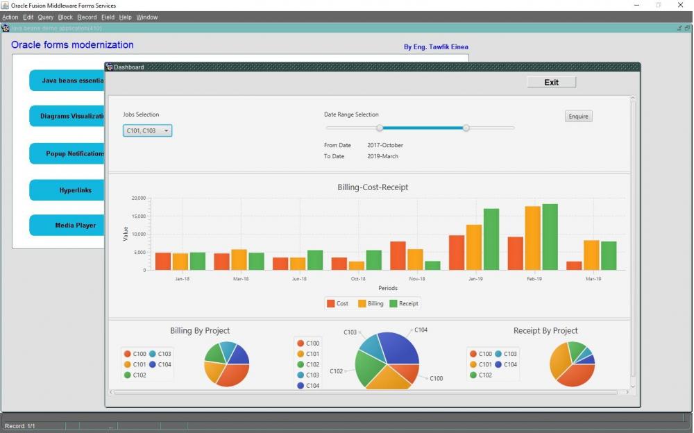
Task: Click the Cost legend color swatch
Action: click(330, 303)
